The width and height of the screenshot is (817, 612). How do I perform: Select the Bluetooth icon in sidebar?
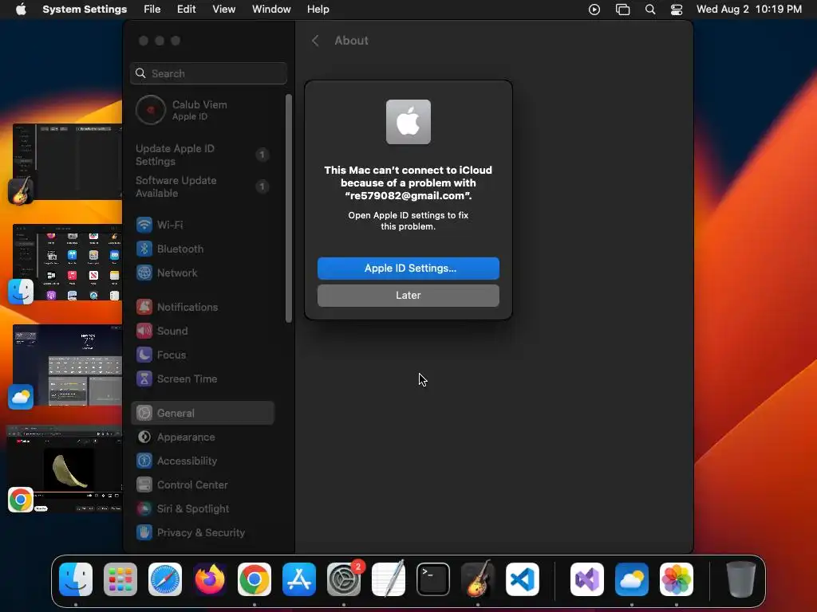click(144, 249)
